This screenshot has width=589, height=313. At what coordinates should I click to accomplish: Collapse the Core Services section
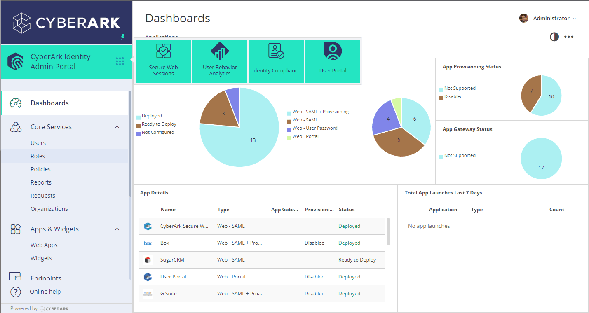(117, 126)
